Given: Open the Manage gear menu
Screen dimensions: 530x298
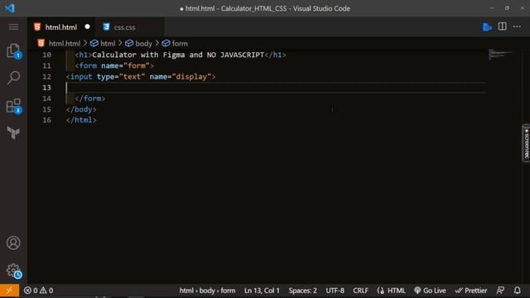Looking at the screenshot, I should 13,271.
